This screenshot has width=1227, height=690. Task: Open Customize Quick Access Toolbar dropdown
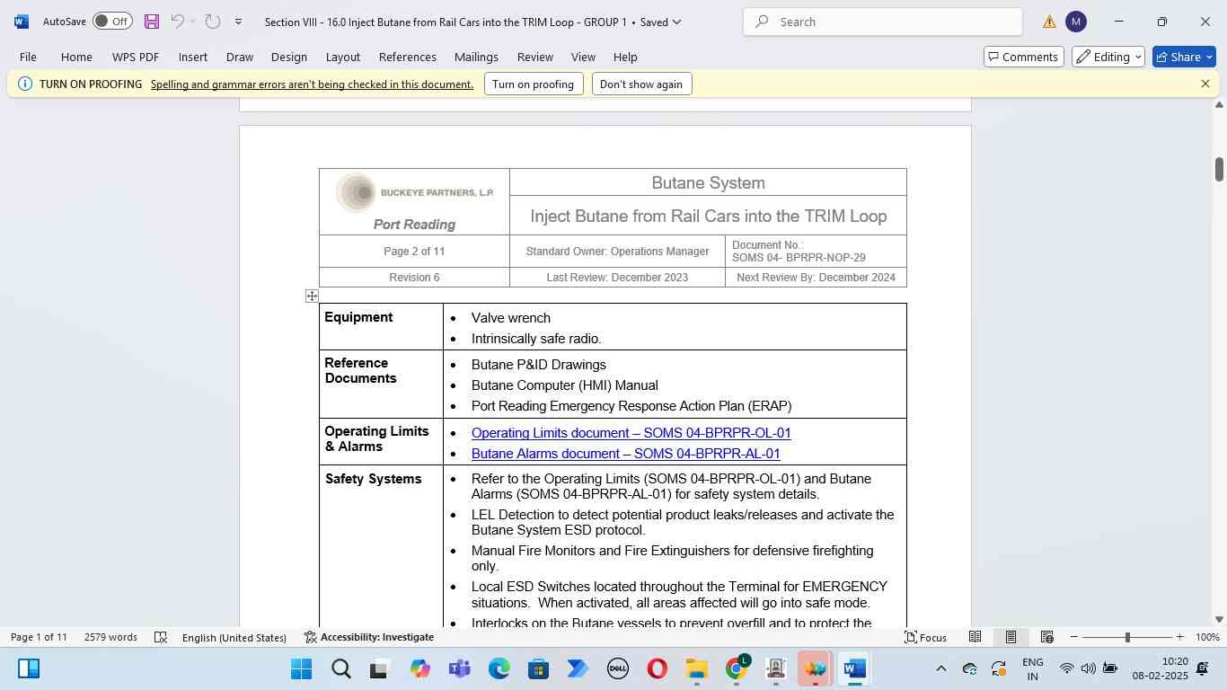[238, 22]
